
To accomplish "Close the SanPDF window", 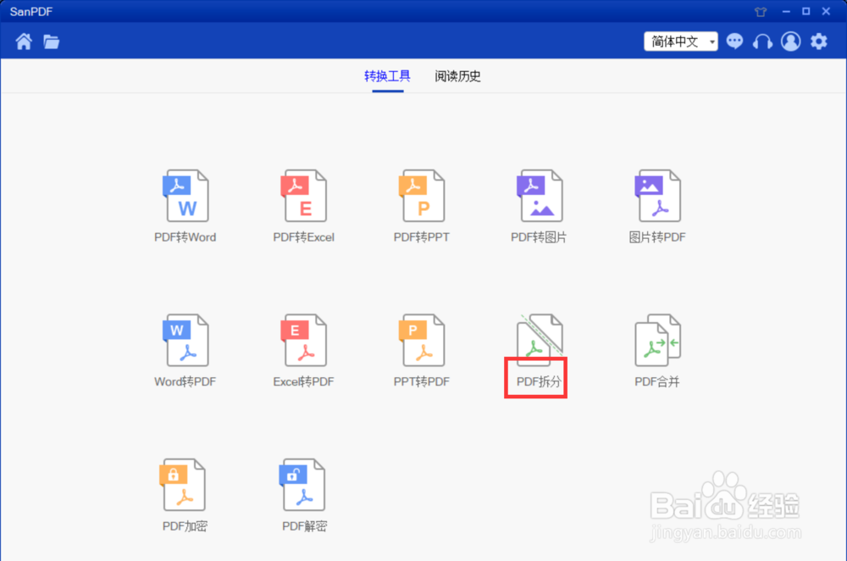I will [x=826, y=11].
